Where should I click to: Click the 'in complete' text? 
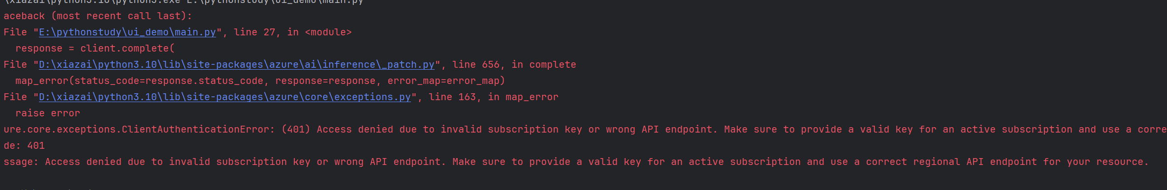[x=544, y=65]
